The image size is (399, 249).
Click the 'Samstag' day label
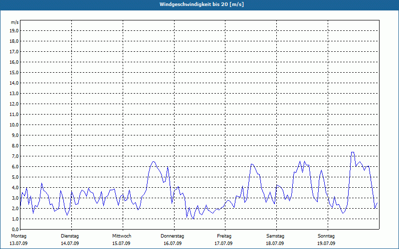[x=275, y=236]
